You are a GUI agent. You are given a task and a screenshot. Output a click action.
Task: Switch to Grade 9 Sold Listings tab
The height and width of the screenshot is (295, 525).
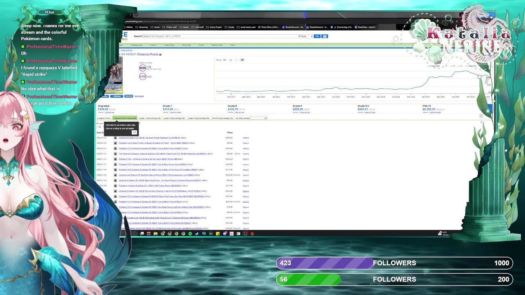[199, 118]
